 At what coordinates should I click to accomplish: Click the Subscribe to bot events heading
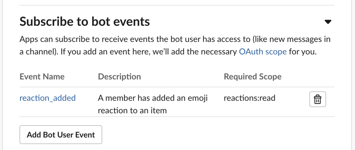(x=85, y=22)
